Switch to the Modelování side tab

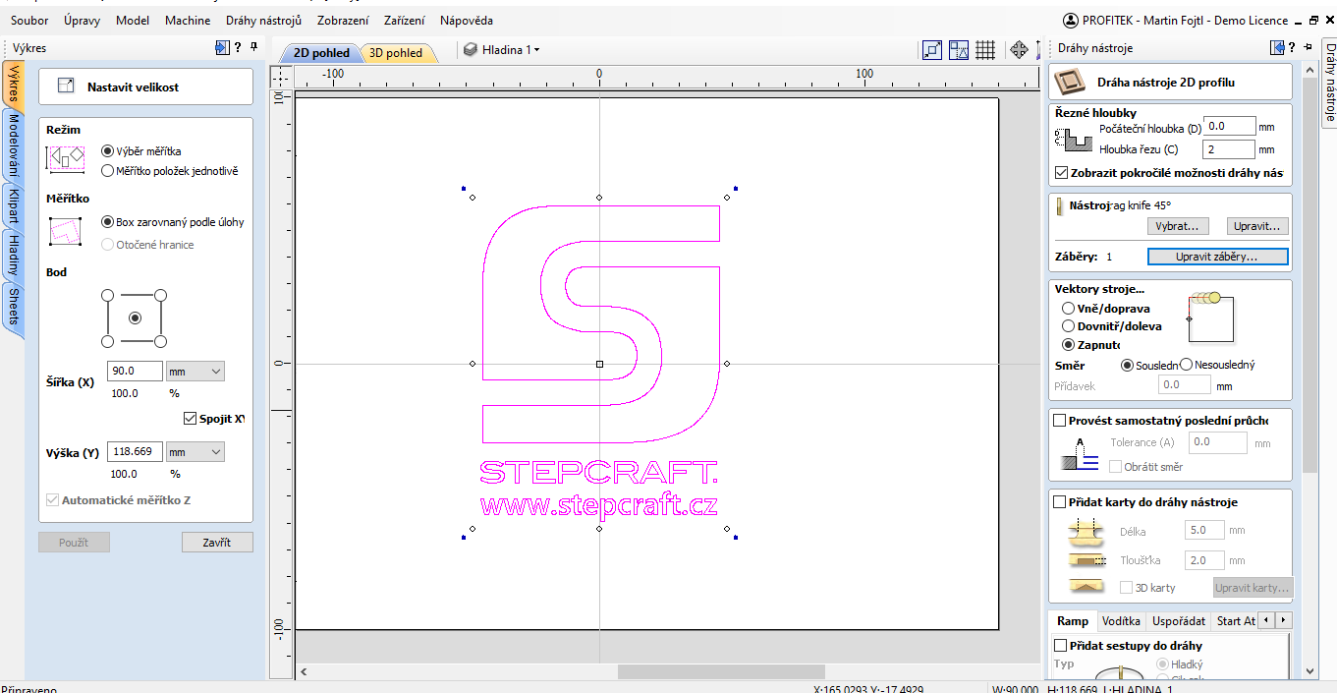13,144
